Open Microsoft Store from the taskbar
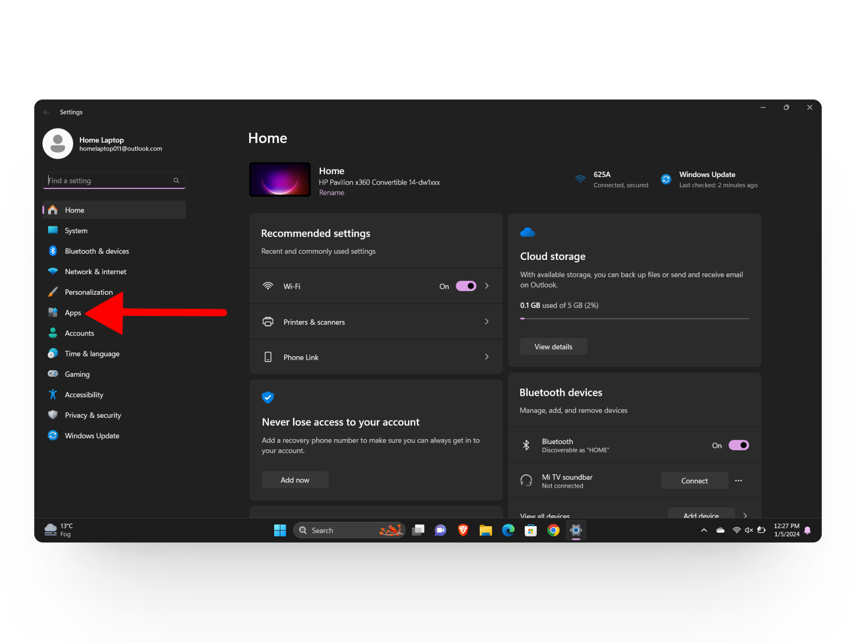The width and height of the screenshot is (856, 642). [531, 530]
